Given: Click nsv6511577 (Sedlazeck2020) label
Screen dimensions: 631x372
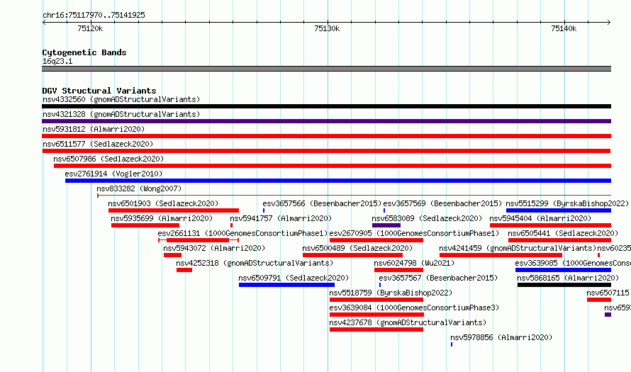Looking at the screenshot, I should pyautogui.click(x=98, y=144).
